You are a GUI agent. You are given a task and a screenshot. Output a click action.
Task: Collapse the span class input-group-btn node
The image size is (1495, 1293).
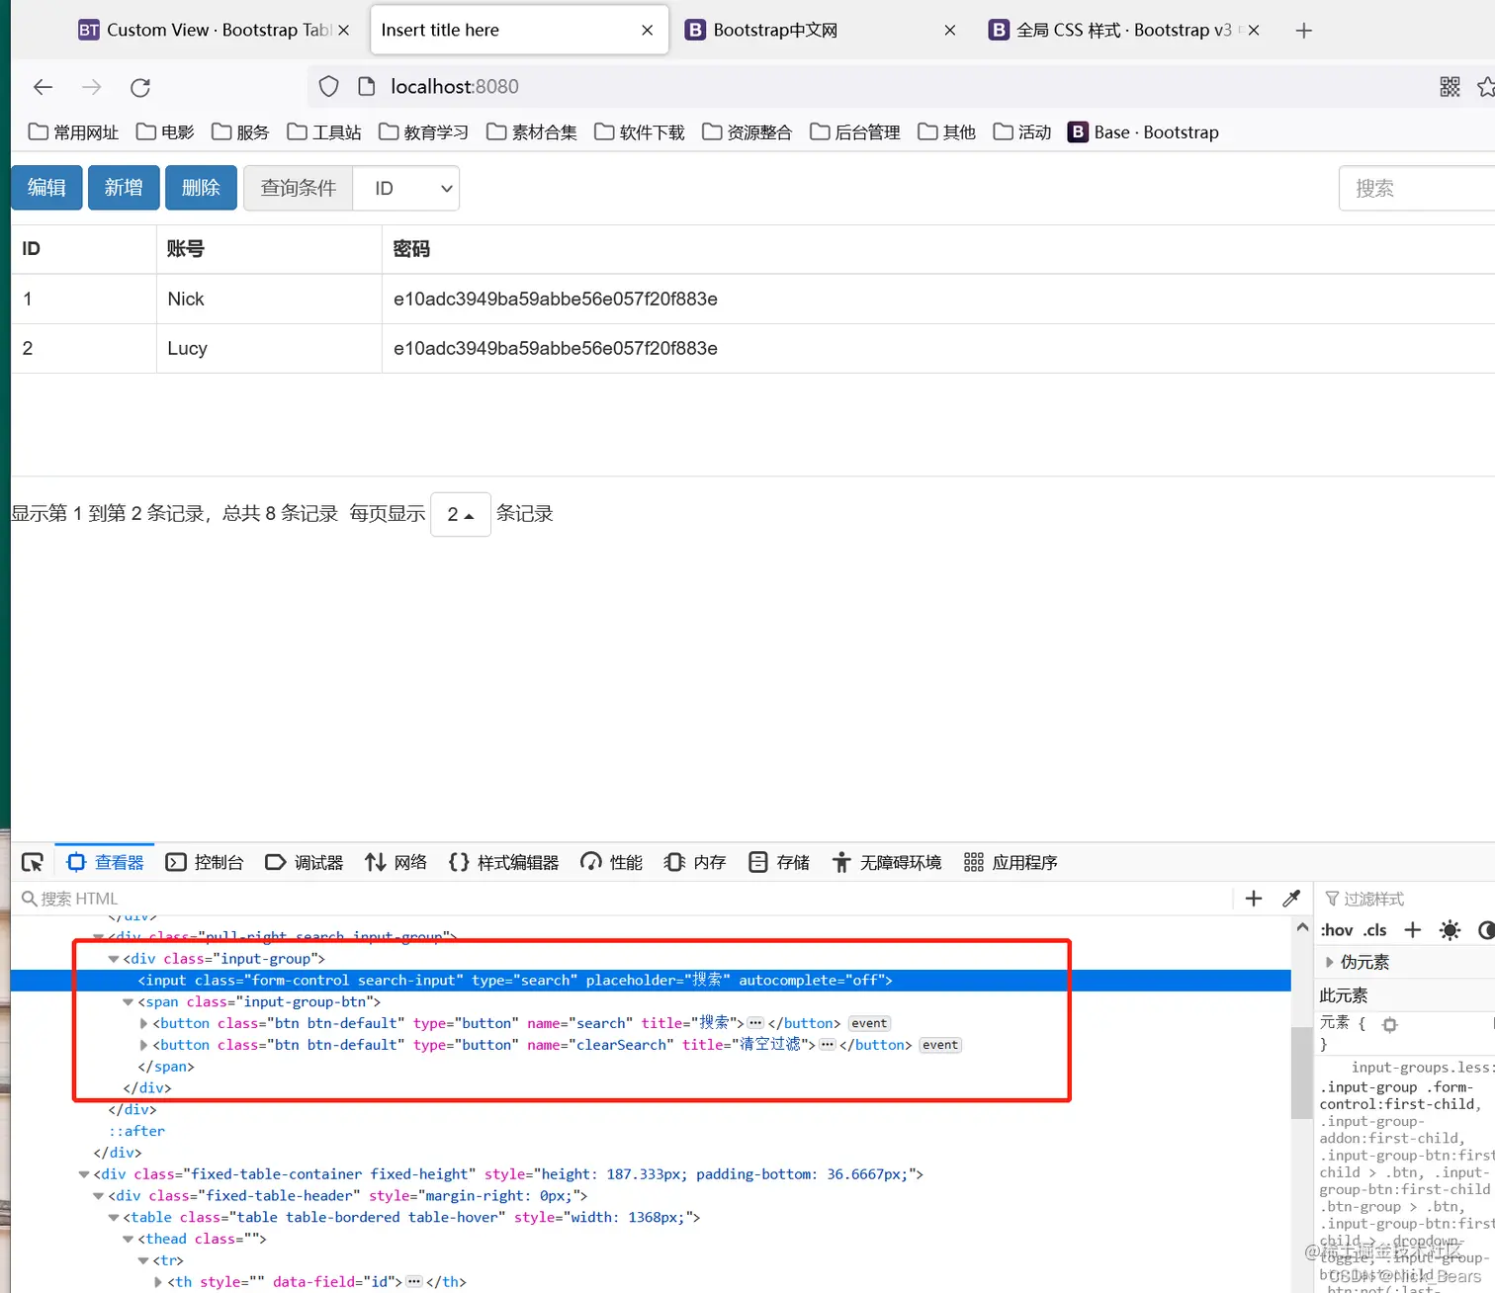(129, 1002)
